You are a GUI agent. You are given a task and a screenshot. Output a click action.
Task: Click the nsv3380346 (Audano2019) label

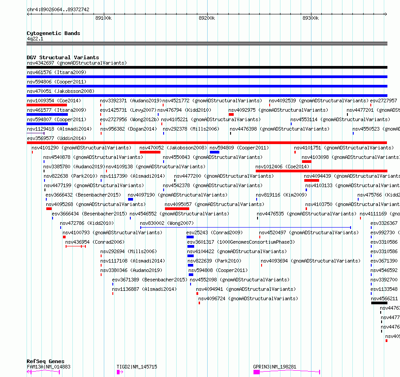point(131,270)
